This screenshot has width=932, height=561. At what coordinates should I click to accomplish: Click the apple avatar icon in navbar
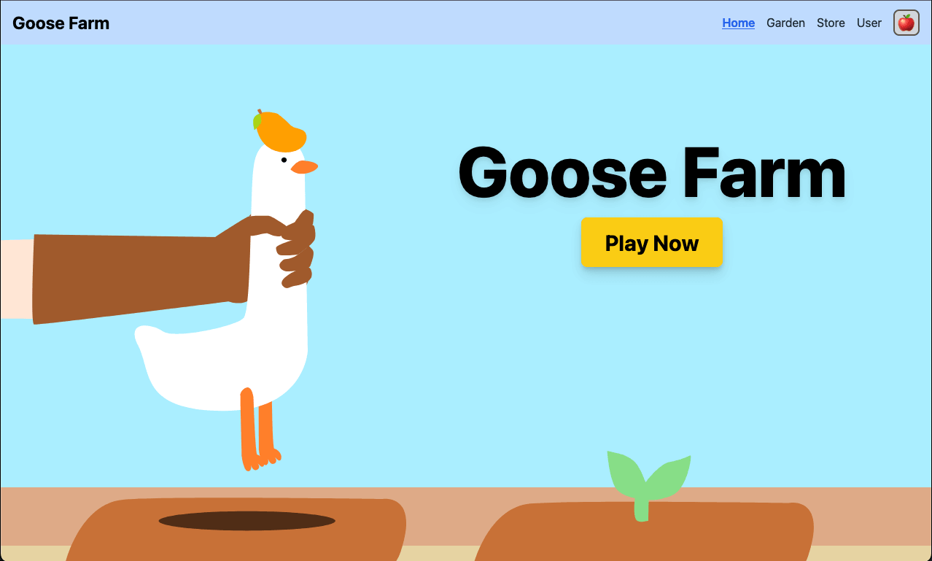pyautogui.click(x=906, y=23)
